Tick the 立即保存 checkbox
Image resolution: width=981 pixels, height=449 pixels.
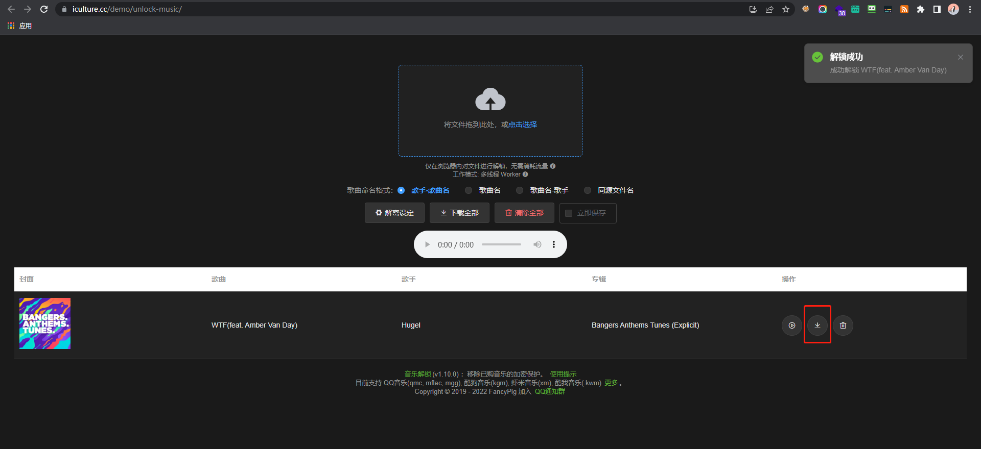[569, 213]
